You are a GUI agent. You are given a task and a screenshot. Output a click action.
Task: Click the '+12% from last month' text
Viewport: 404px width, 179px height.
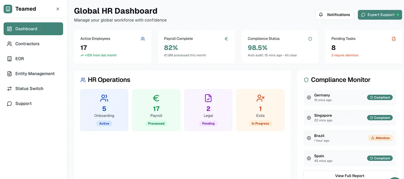coord(100,55)
